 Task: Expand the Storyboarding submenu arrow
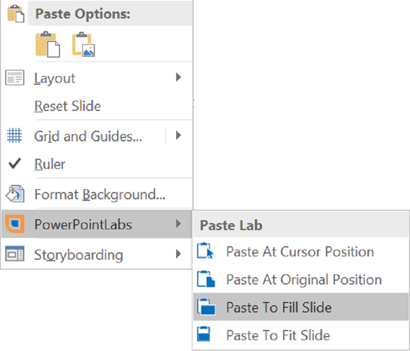click(179, 254)
